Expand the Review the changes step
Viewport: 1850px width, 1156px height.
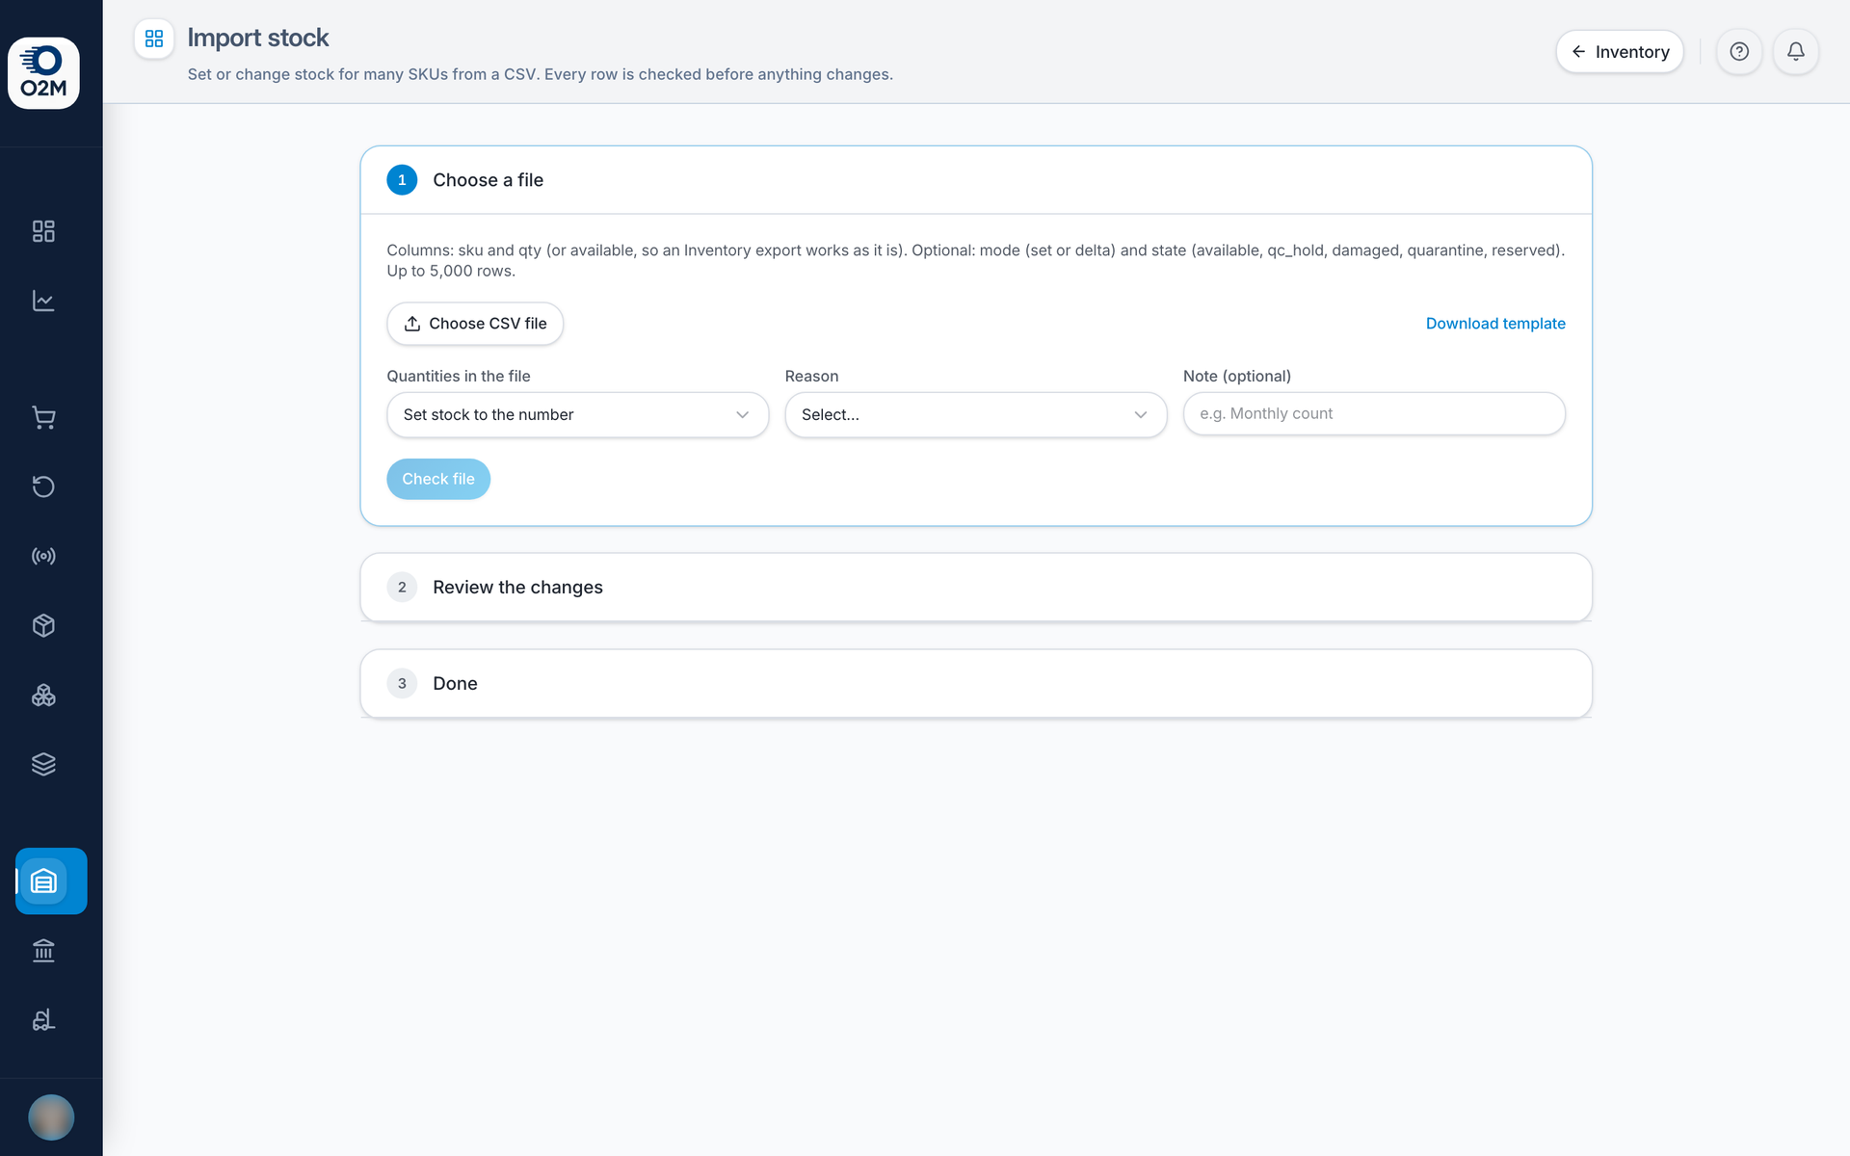coord(975,588)
